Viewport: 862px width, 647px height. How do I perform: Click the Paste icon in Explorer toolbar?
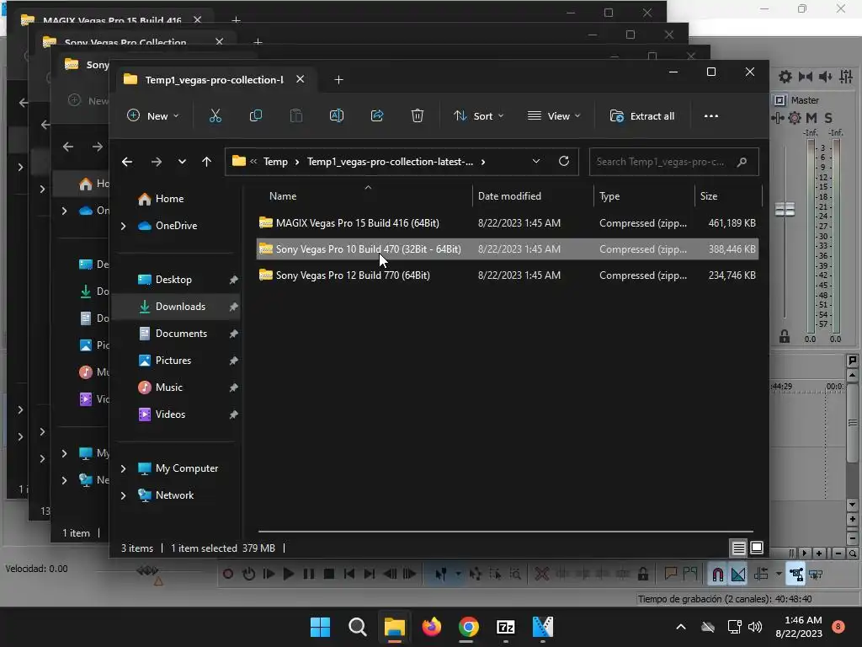coord(296,116)
